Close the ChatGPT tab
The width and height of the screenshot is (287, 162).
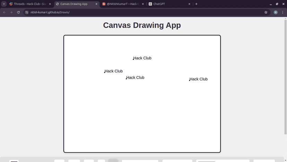[x=189, y=4]
